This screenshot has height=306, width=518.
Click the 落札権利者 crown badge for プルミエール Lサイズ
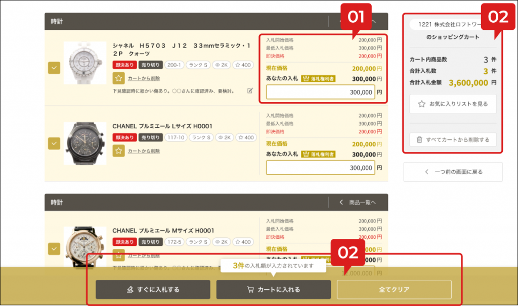(318, 155)
